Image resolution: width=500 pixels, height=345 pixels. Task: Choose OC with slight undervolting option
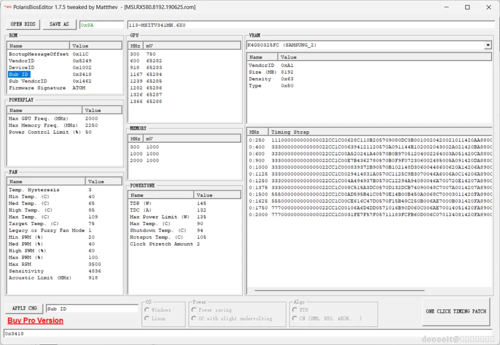pos(194,319)
